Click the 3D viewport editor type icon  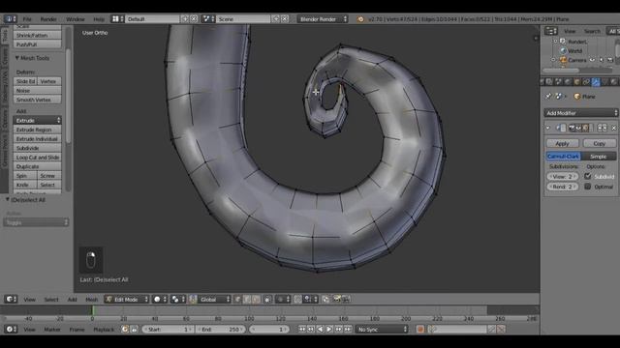pyautogui.click(x=11, y=299)
